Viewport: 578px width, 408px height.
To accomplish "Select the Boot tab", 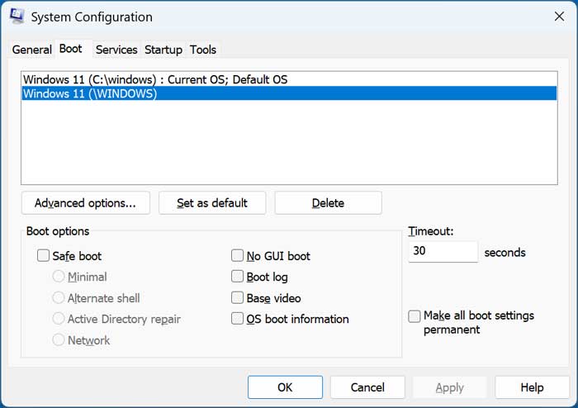I will click(71, 49).
